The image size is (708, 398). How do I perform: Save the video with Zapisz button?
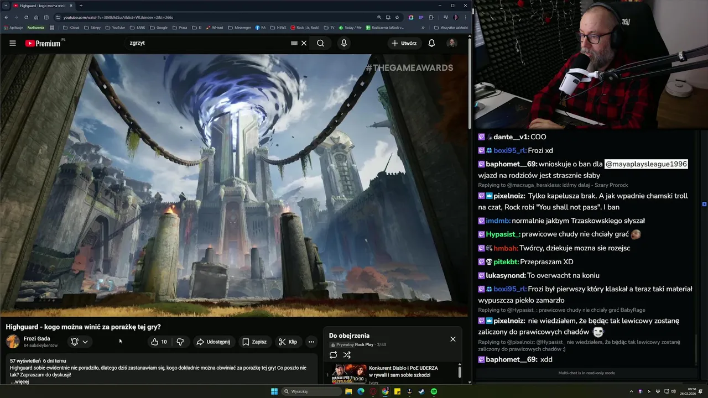254,342
